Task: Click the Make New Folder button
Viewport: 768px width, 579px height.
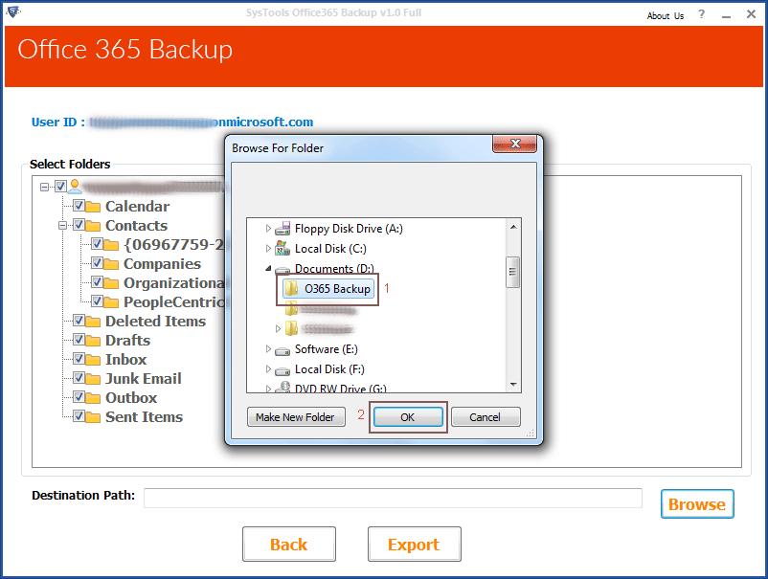Action: pyautogui.click(x=296, y=417)
